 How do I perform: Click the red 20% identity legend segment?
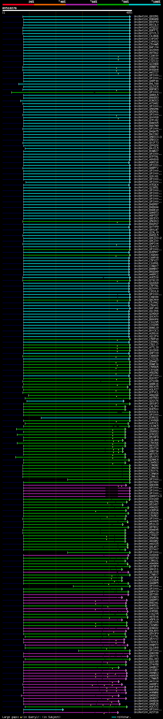tap(18, 5)
